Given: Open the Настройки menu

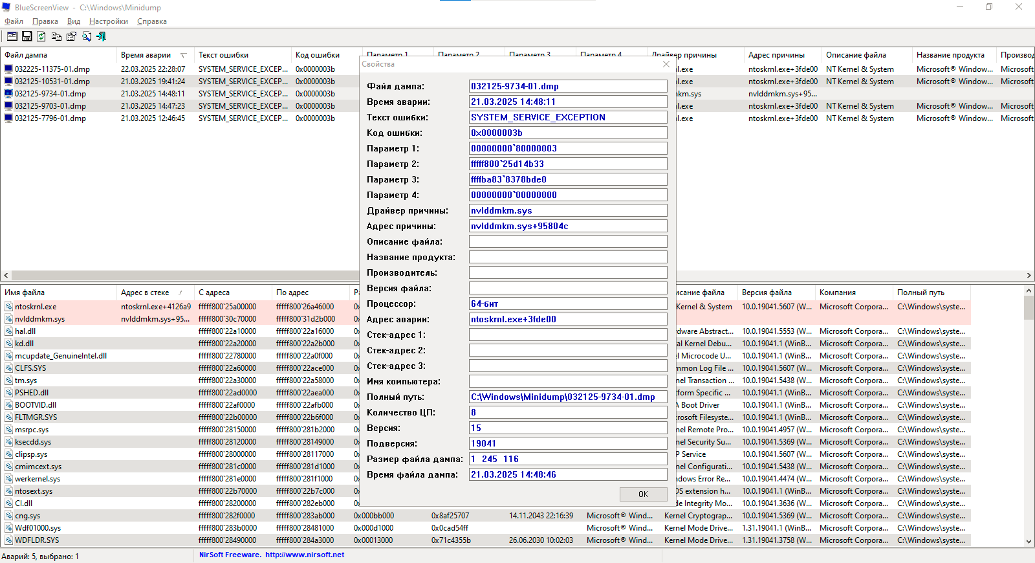Looking at the screenshot, I should pyautogui.click(x=108, y=21).
